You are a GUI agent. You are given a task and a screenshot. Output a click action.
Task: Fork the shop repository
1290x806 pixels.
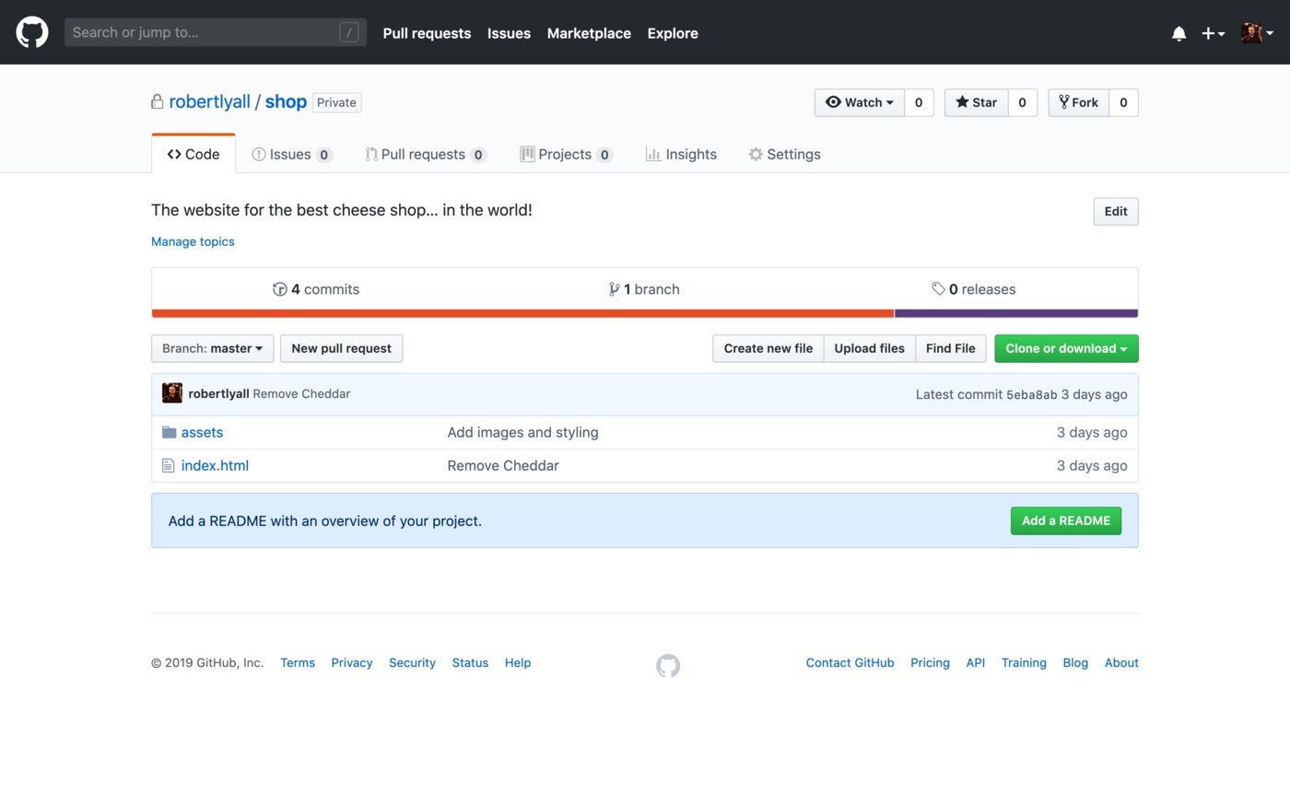pos(1078,102)
